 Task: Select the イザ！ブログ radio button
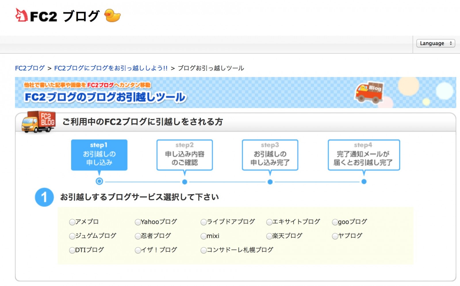pos(138,250)
